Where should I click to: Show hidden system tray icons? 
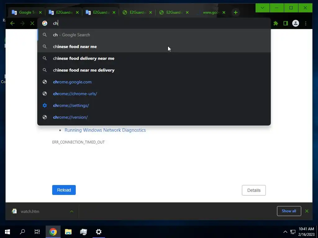285,232
